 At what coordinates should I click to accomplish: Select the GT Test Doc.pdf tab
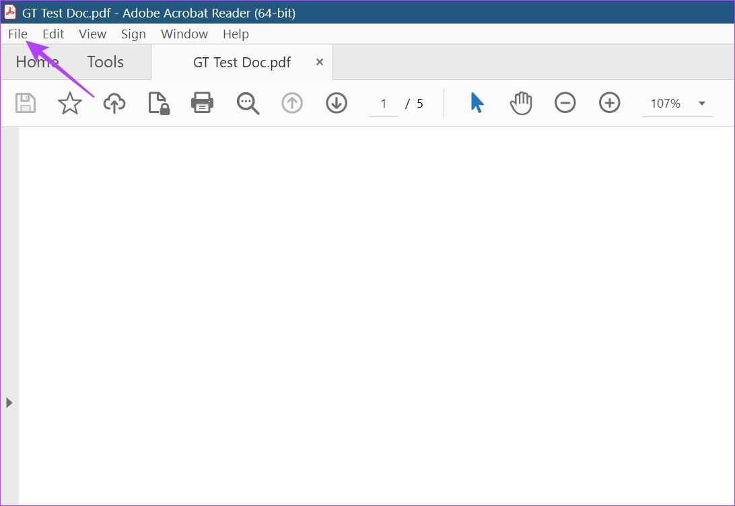coord(242,63)
